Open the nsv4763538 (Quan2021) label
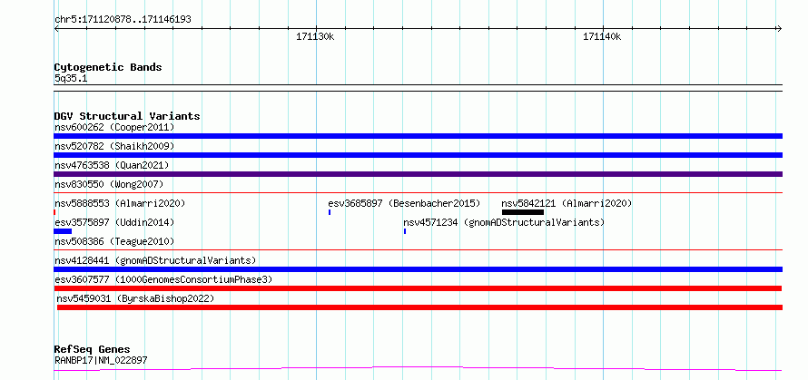Viewport: 808px width, 380px height. pos(112,165)
